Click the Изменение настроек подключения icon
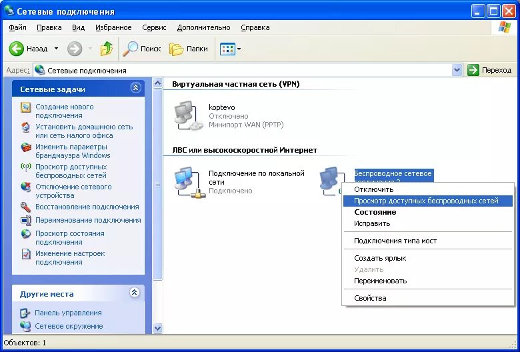 (x=25, y=254)
